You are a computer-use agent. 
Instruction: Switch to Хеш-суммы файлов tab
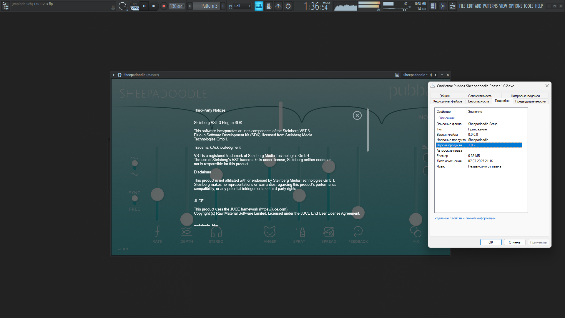pyautogui.click(x=448, y=101)
